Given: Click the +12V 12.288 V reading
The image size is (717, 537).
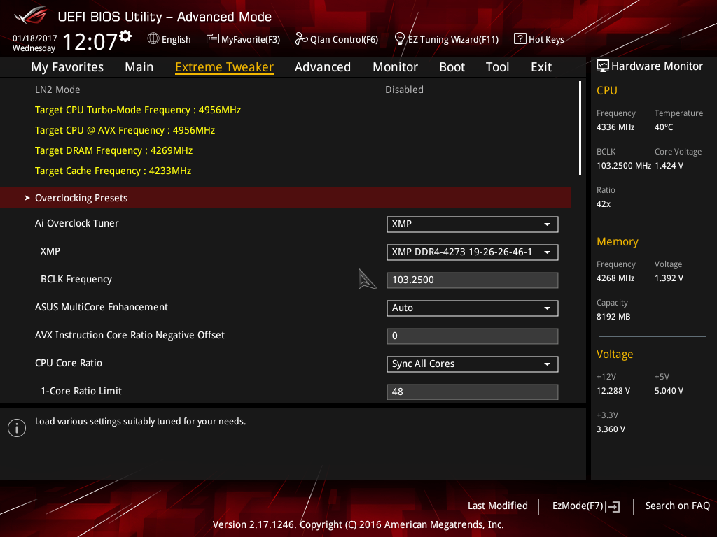Looking at the screenshot, I should pyautogui.click(x=613, y=390).
